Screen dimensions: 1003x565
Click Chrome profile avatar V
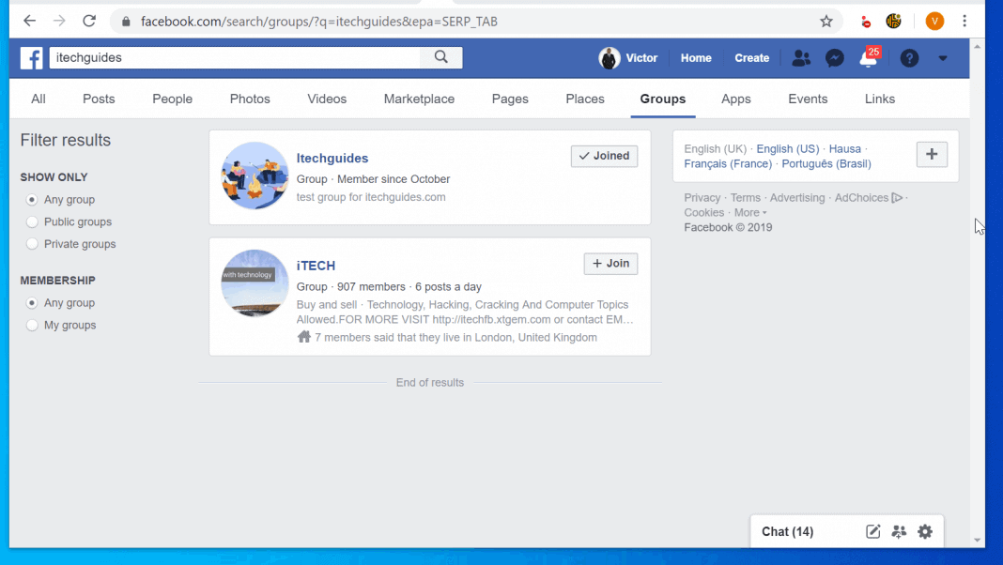coord(934,21)
